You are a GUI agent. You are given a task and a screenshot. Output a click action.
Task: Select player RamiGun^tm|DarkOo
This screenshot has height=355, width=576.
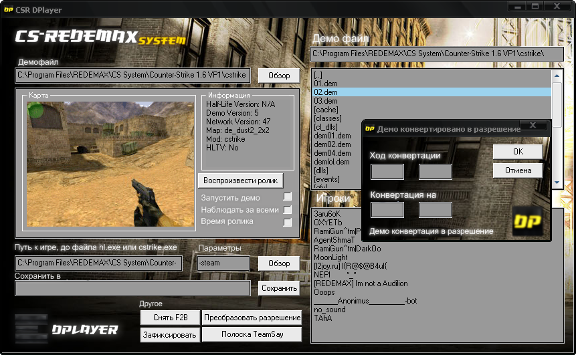347,249
